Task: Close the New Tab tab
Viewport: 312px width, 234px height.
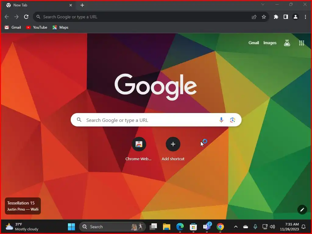Action: pyautogui.click(x=71, y=5)
